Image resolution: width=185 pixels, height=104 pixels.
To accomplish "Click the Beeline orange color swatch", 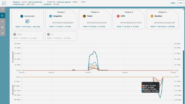I will click(152, 16).
